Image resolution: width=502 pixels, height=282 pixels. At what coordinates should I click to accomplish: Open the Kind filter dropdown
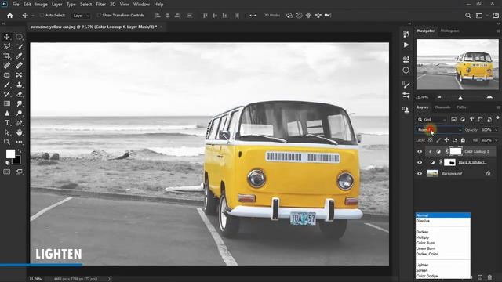(432, 120)
